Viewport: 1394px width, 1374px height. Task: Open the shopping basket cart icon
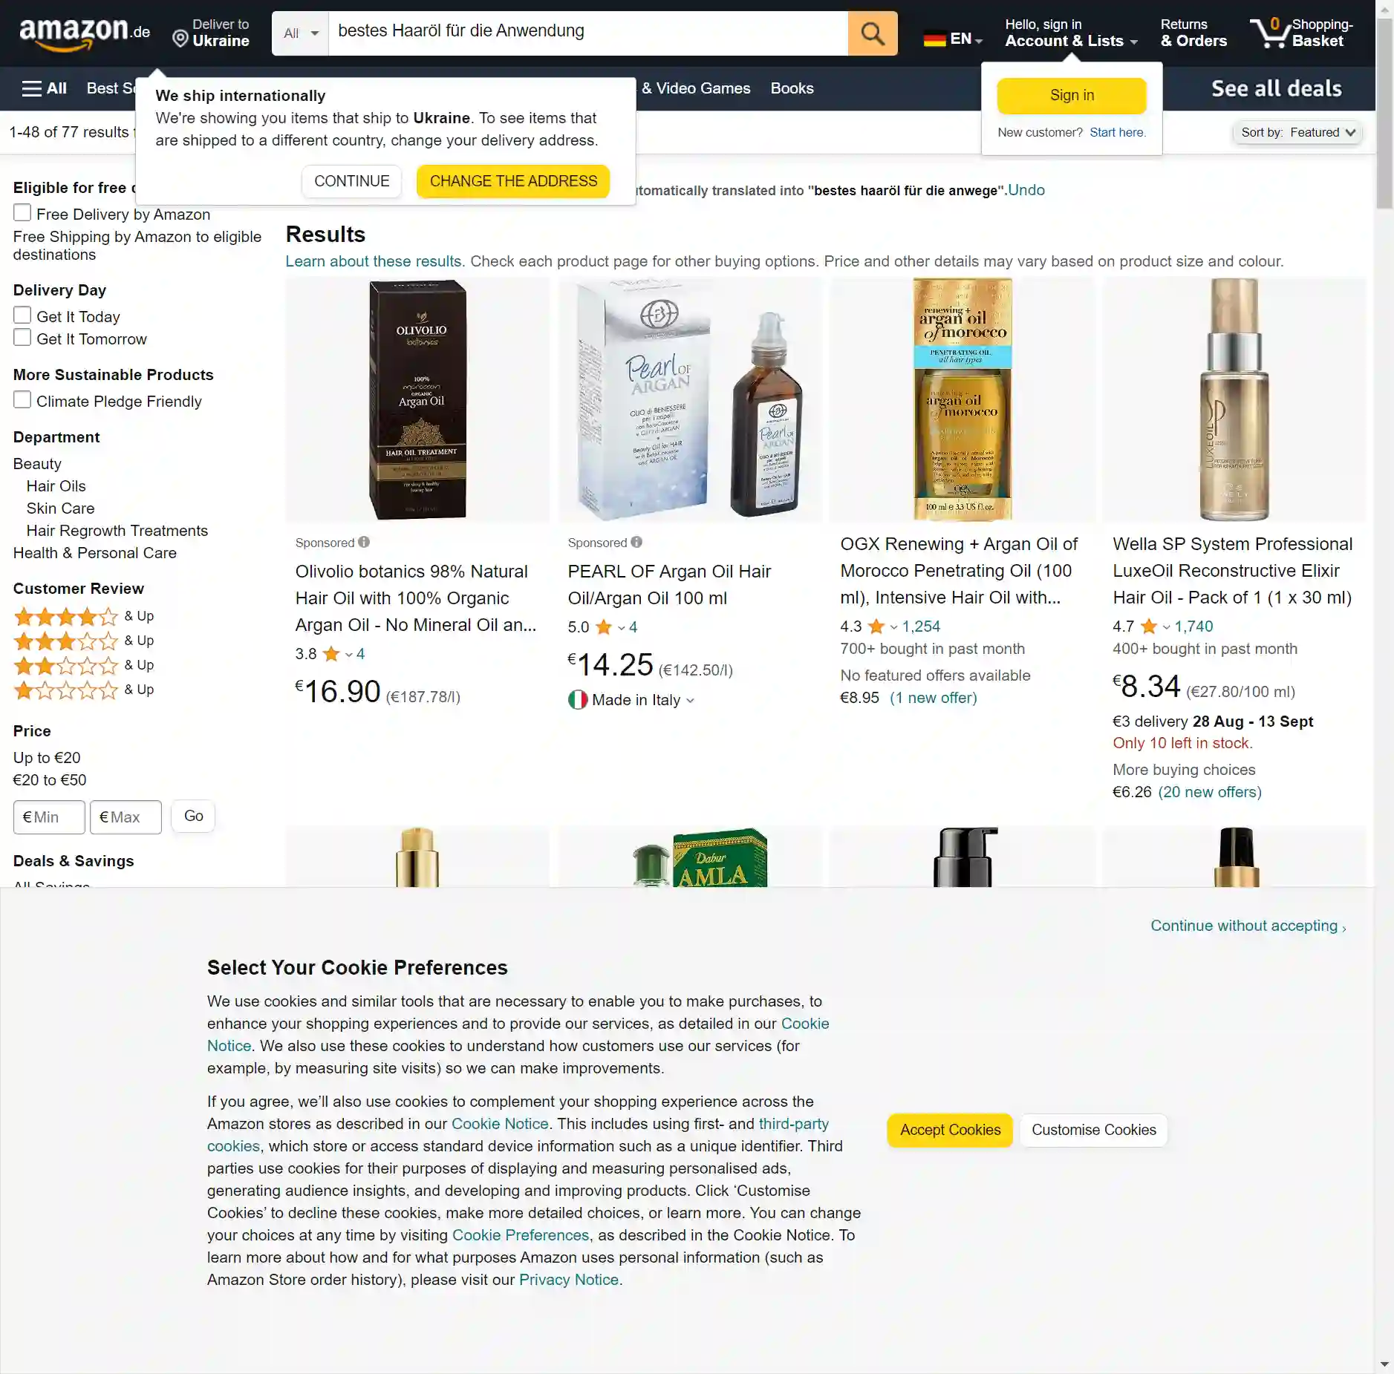coord(1270,33)
